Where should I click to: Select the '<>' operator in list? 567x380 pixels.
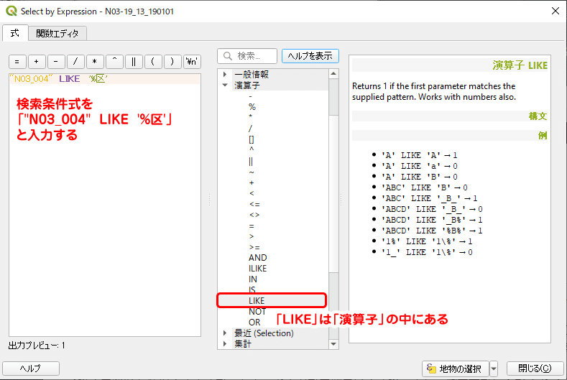pos(254,215)
